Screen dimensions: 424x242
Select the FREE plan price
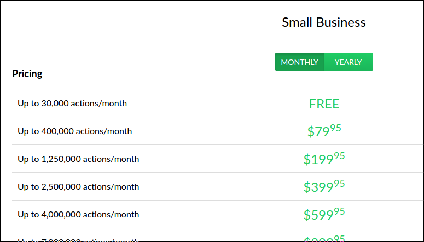point(324,104)
